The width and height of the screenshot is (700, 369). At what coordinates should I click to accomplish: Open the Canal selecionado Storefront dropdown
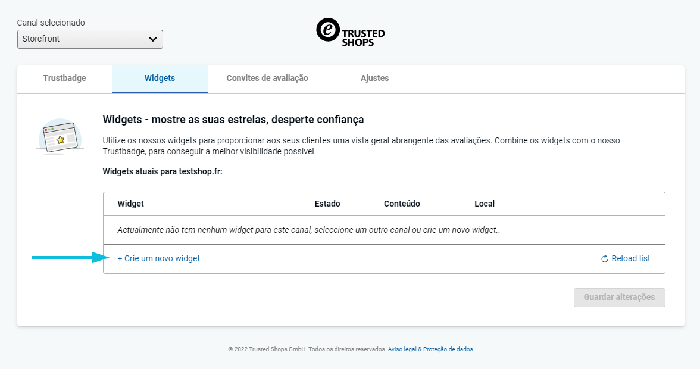pos(89,39)
